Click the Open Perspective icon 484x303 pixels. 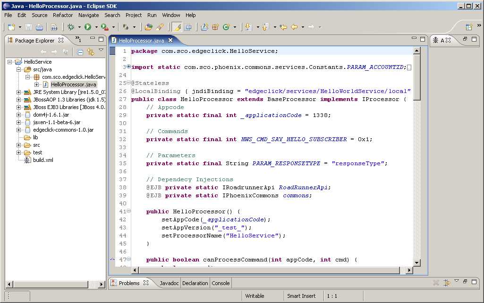click(469, 27)
